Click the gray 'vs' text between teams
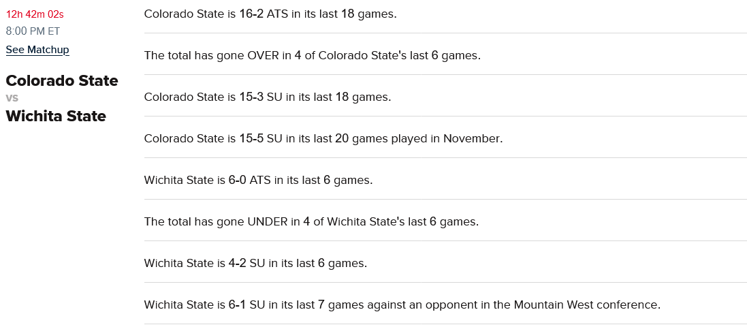This screenshot has height=327, width=747. pos(12,98)
